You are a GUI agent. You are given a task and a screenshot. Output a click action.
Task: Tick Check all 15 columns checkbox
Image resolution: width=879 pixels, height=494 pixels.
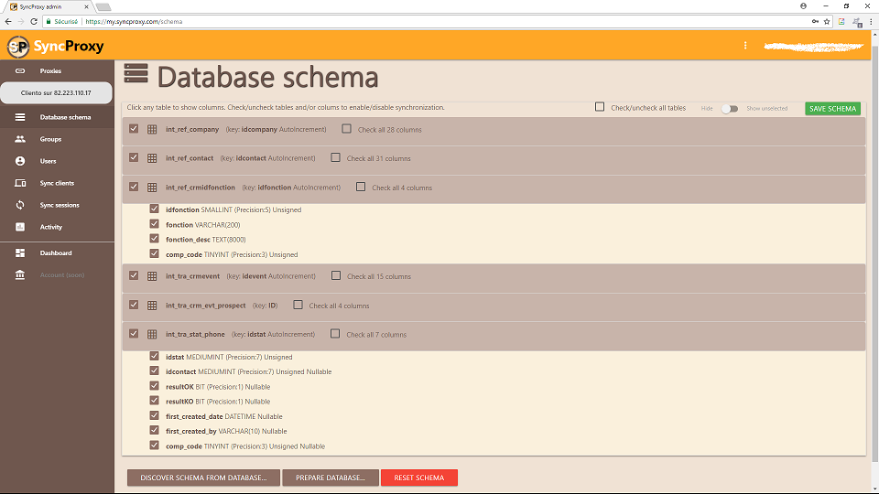(x=336, y=275)
